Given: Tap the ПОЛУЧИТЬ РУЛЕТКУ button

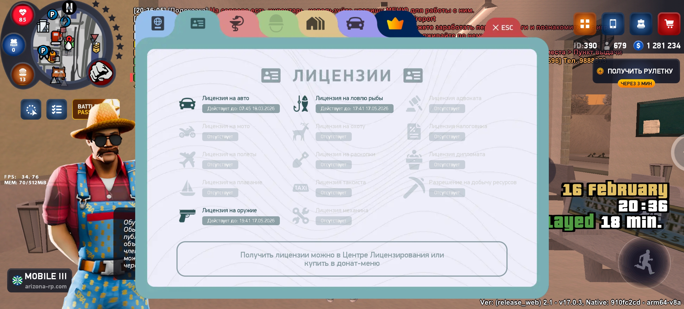Looking at the screenshot, I should [x=636, y=71].
